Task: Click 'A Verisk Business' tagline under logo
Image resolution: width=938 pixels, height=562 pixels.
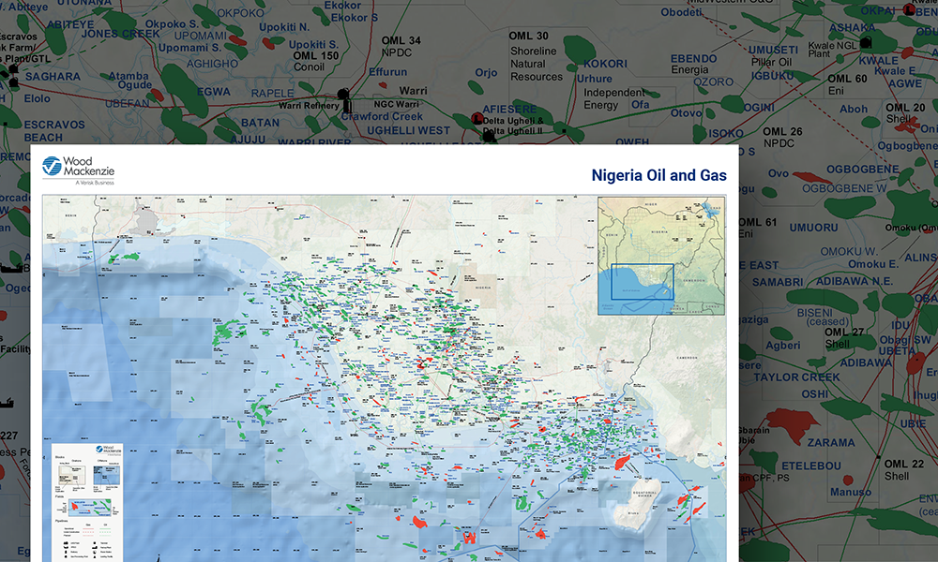Action: 95,182
